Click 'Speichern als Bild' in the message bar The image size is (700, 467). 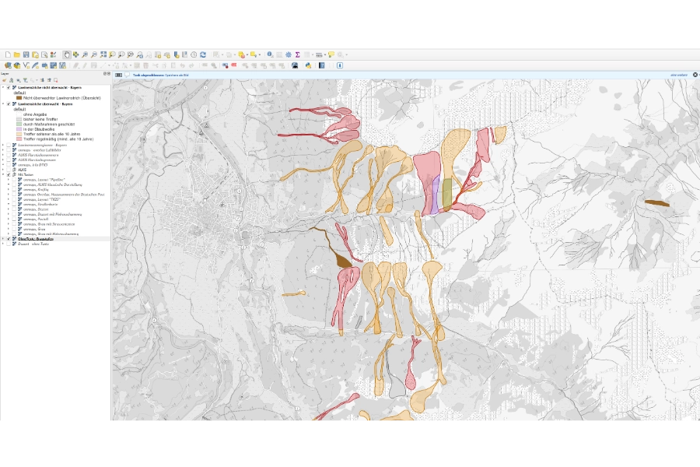point(177,75)
